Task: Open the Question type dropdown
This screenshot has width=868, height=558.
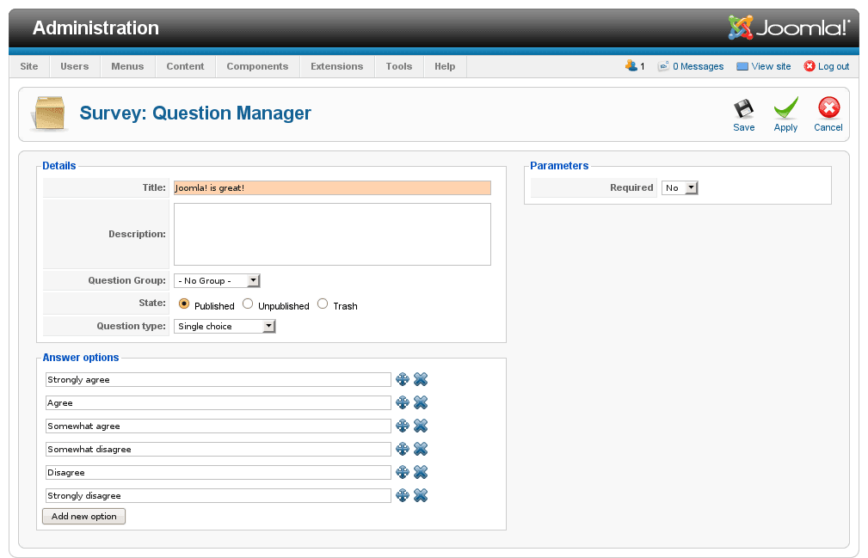Action: click(x=225, y=327)
